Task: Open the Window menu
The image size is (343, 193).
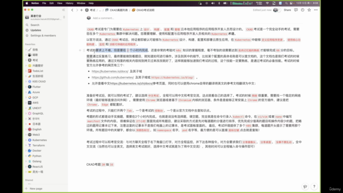Action: 81,3
